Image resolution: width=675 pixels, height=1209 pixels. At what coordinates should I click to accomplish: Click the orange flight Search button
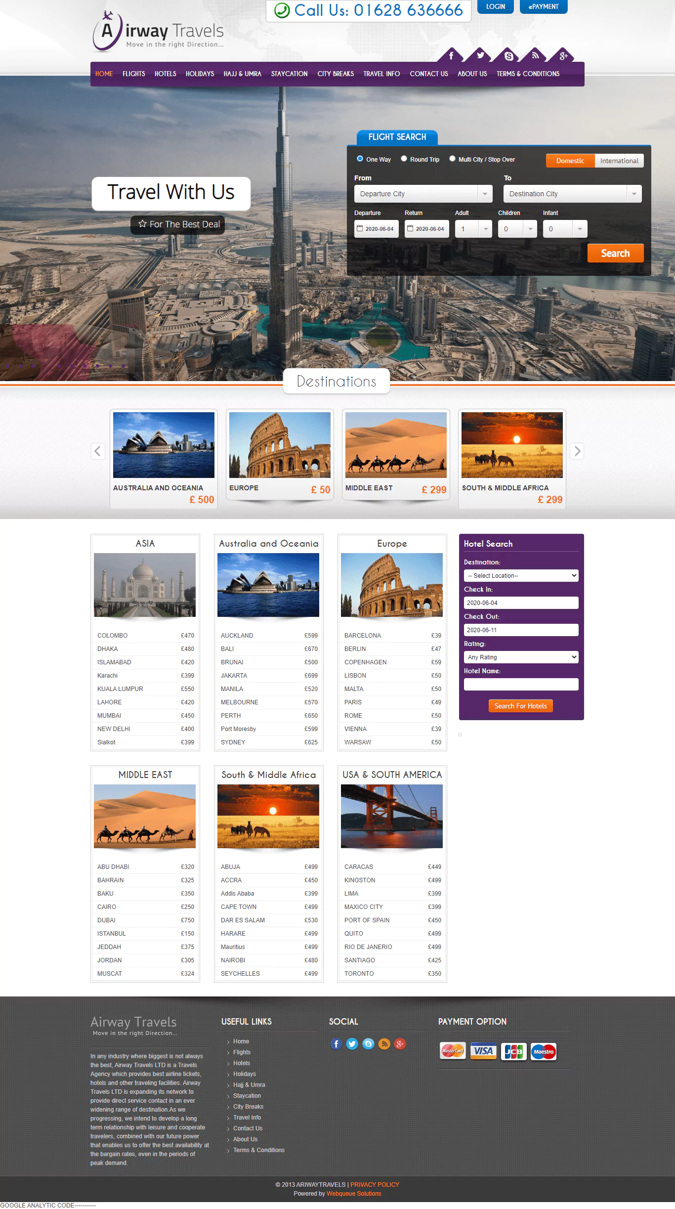(615, 253)
